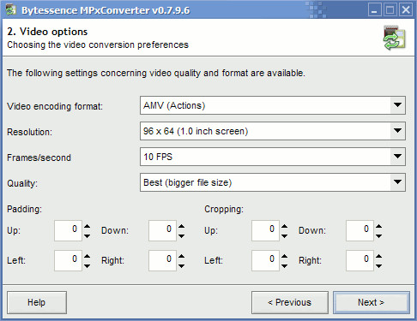Increase Padding Up value
417x321 pixels.
(87, 226)
